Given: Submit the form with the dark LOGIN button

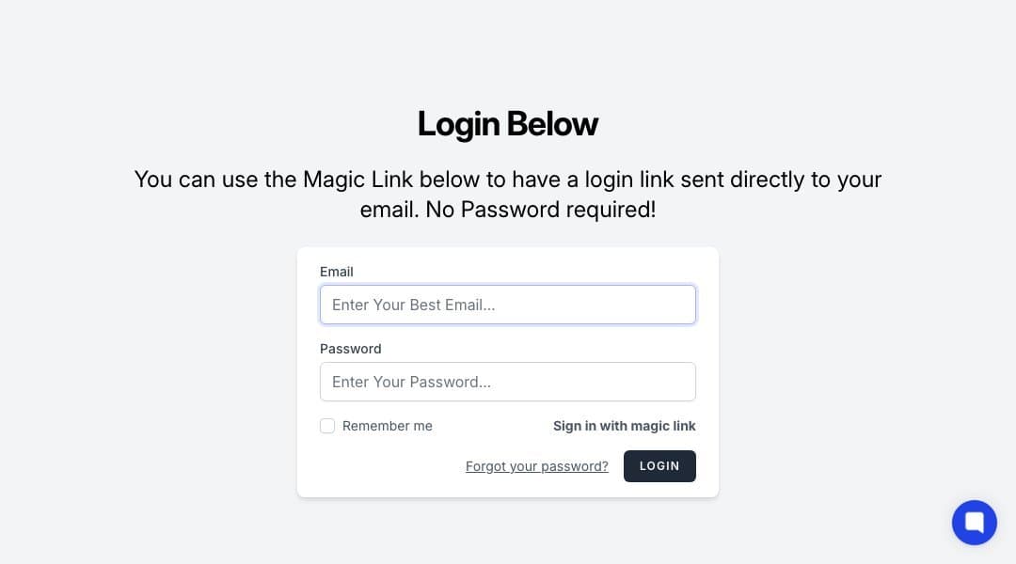Looking at the screenshot, I should (x=659, y=466).
